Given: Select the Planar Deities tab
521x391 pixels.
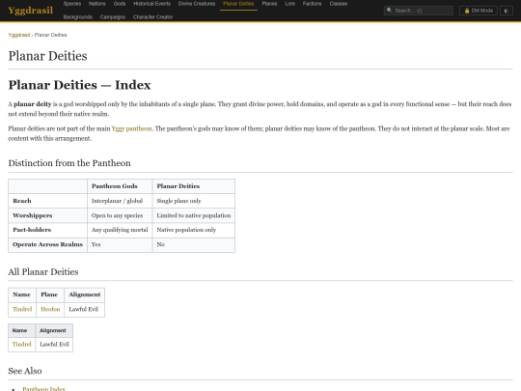Looking at the screenshot, I should tap(238, 4).
